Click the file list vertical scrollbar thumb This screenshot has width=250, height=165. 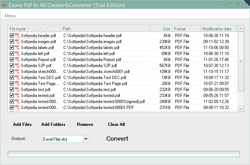coord(241,62)
